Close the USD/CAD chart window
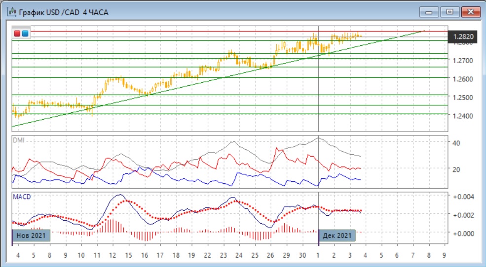 point(469,12)
